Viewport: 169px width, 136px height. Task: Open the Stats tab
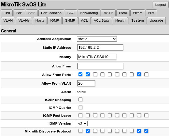(123, 13)
